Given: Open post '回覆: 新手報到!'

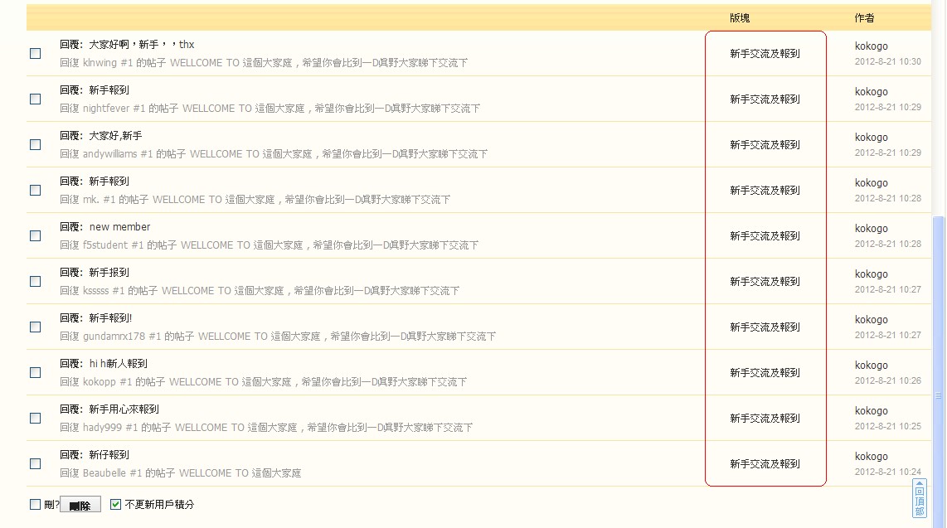Looking at the screenshot, I should tap(96, 318).
